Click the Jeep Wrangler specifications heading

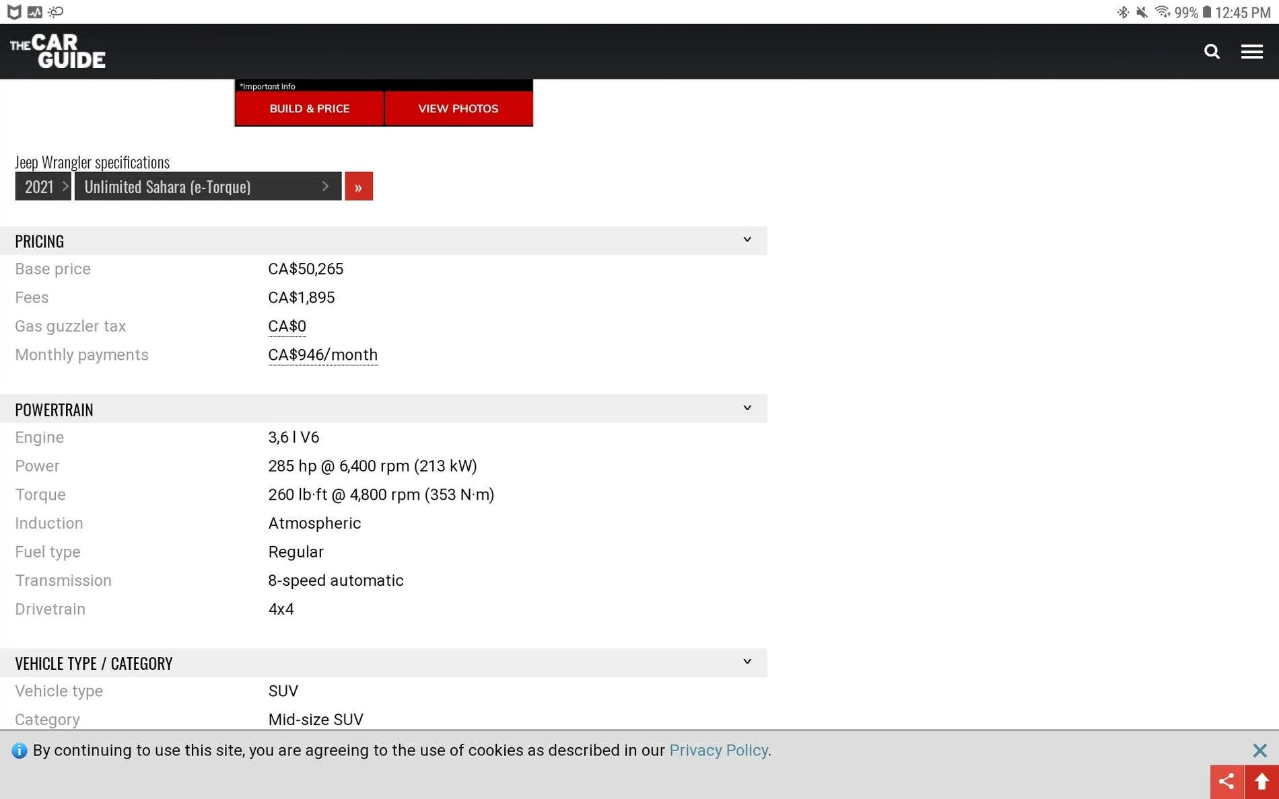92,162
